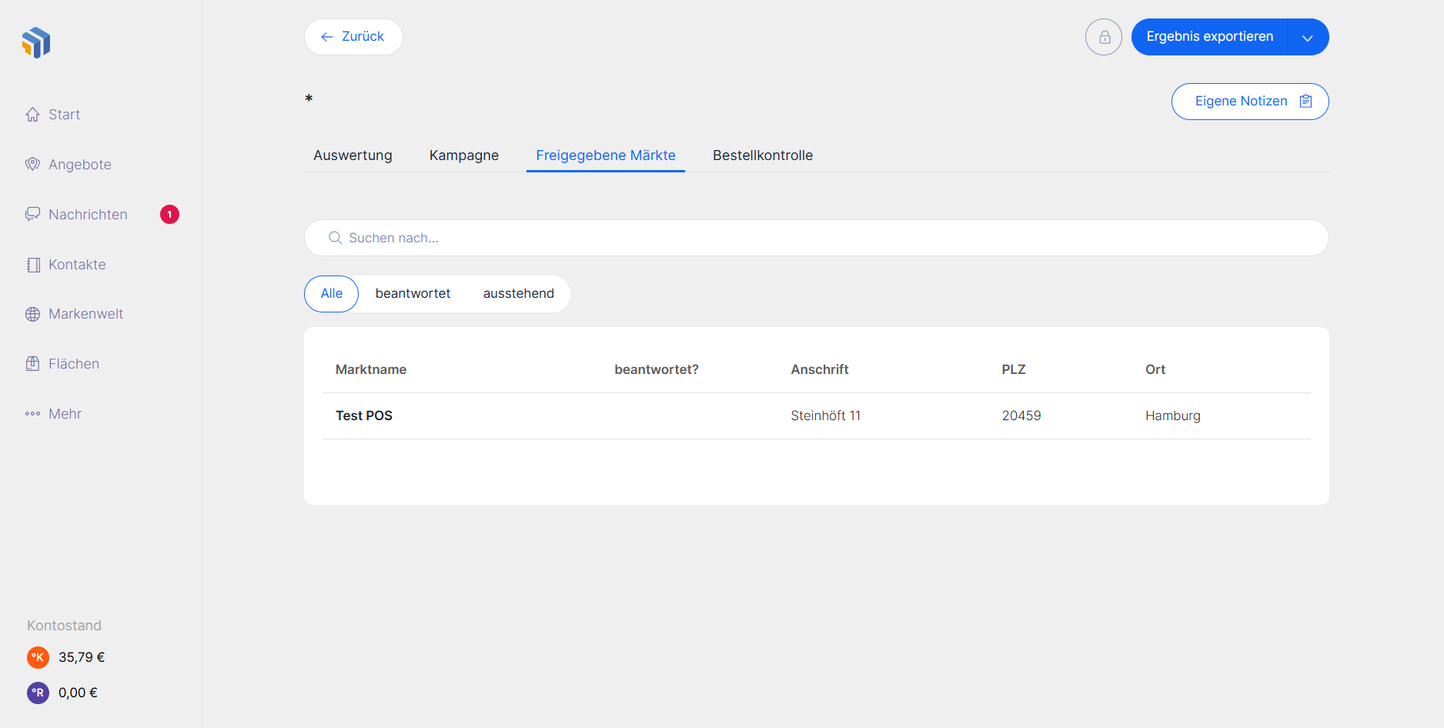Focus the Suchen nach search field
Image resolution: width=1444 pixels, height=728 pixels.
click(x=816, y=238)
